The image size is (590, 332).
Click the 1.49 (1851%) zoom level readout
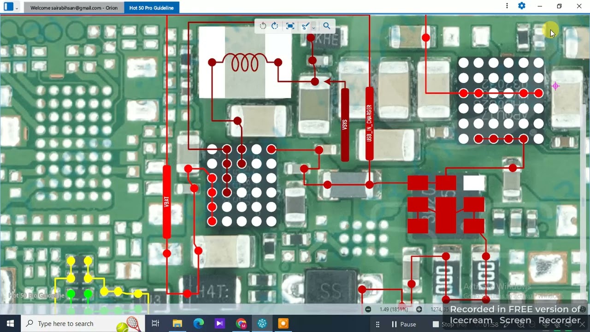point(393,309)
